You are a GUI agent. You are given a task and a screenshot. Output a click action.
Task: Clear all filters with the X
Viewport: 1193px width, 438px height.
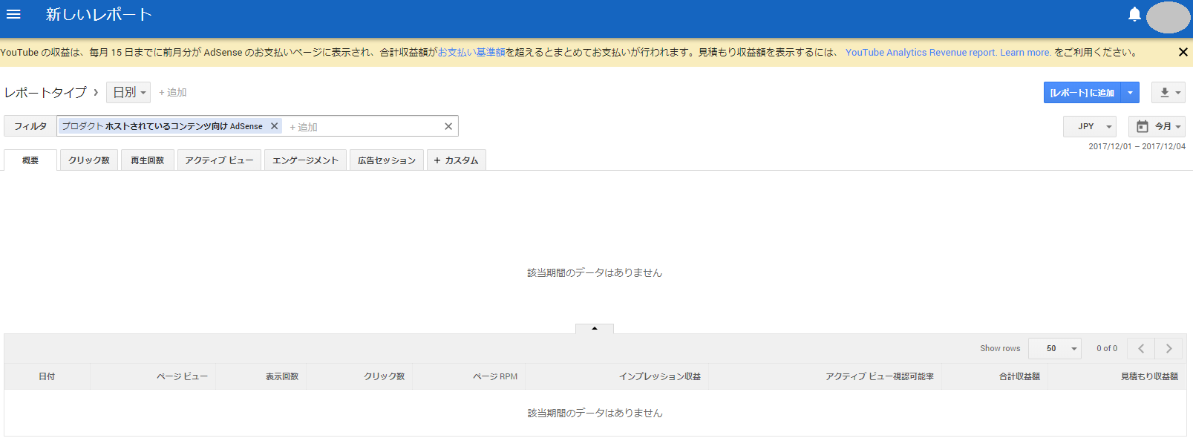448,126
